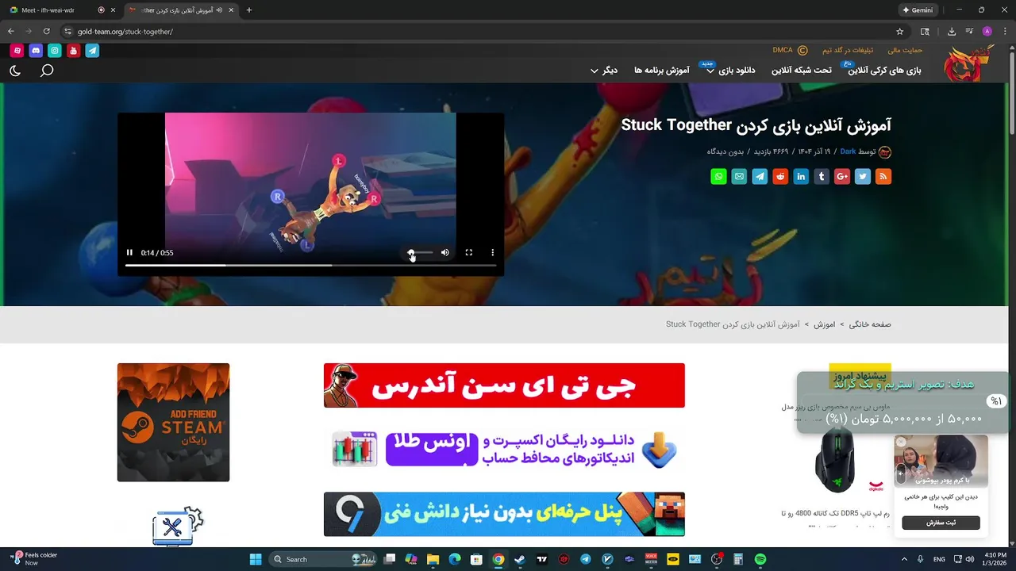Viewport: 1016px width, 571px height.
Task: Open author Dark profile link
Action: coord(848,151)
